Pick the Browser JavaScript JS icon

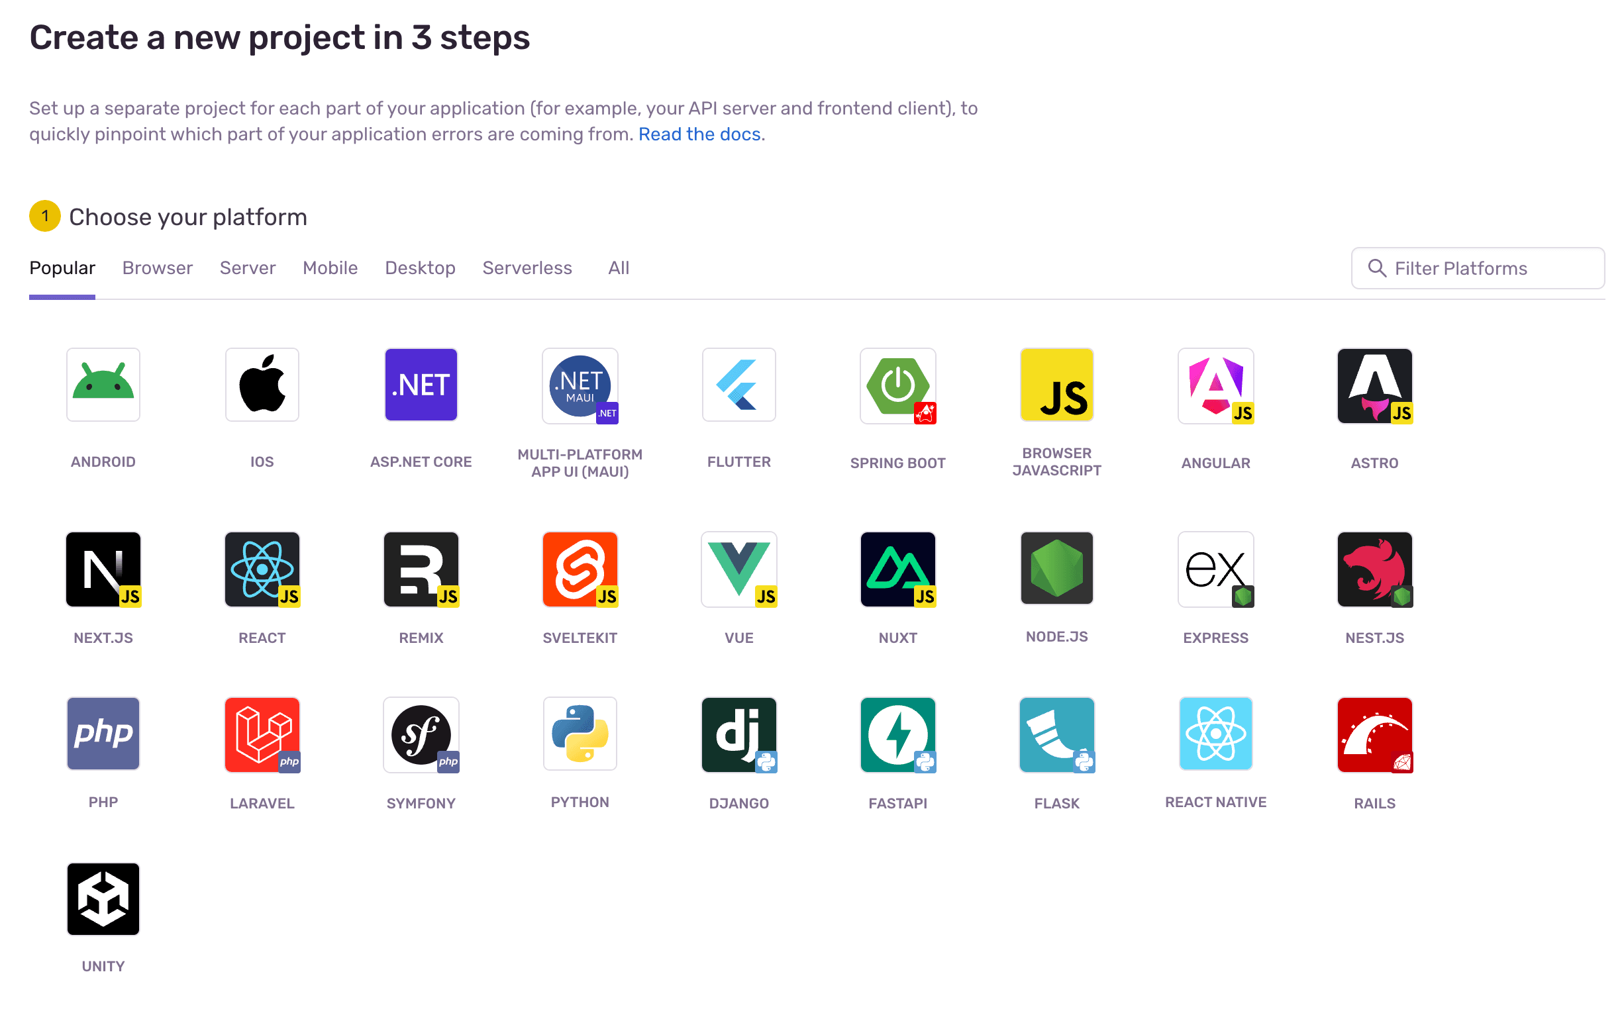(x=1056, y=385)
